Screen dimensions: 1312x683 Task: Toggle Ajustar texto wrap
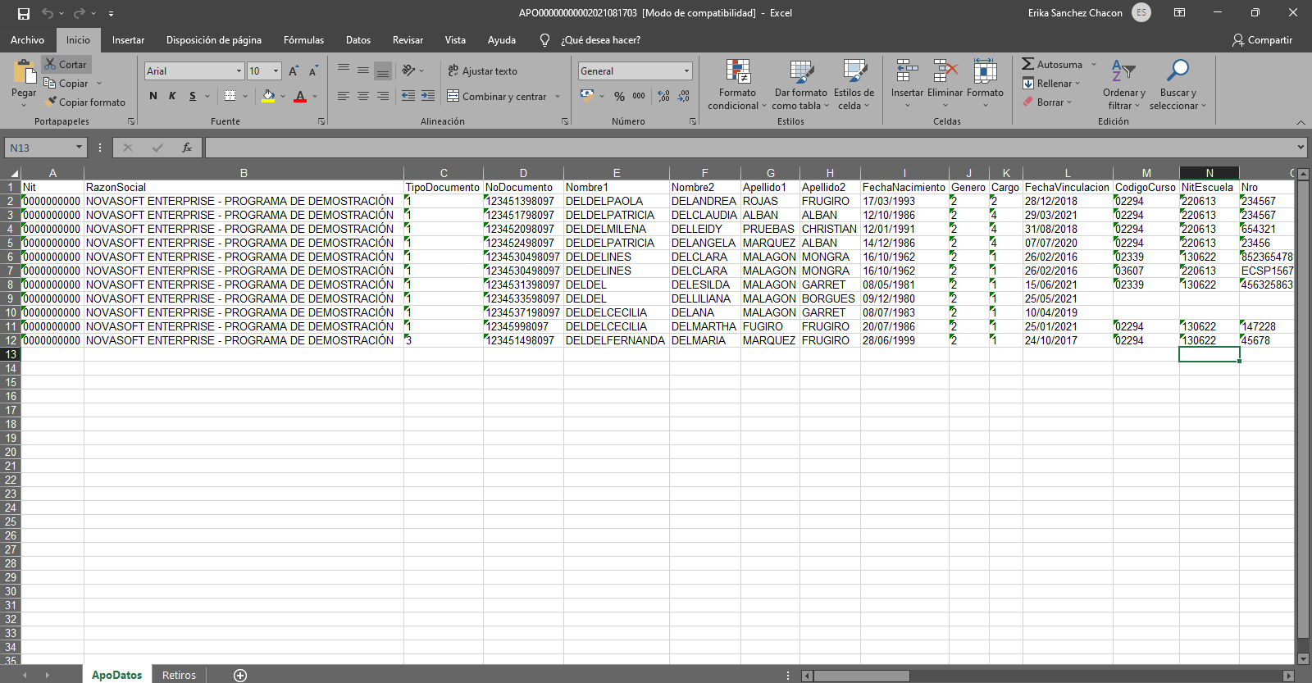tap(482, 71)
